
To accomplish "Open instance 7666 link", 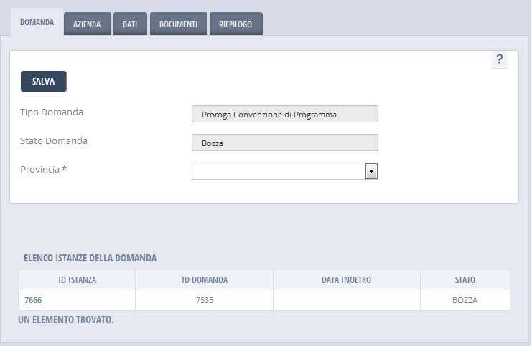I will [33, 300].
